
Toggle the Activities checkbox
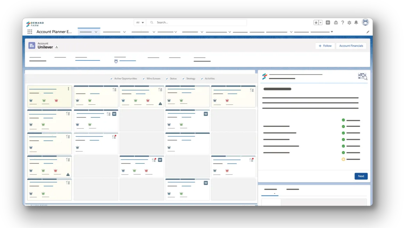(x=202, y=79)
